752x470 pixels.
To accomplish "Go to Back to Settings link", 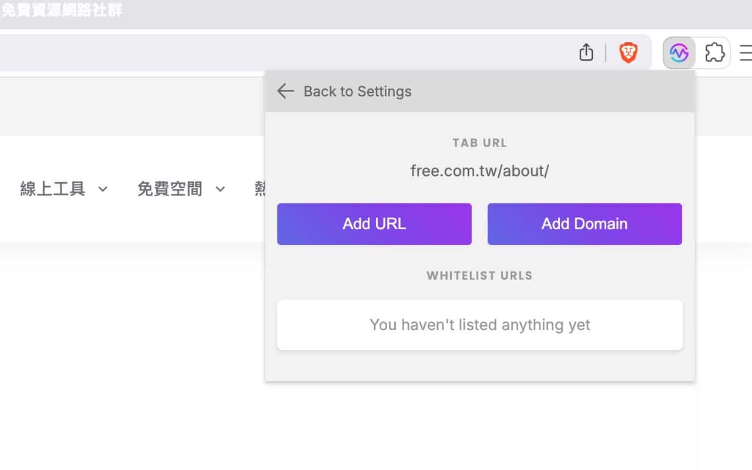I will tap(357, 91).
